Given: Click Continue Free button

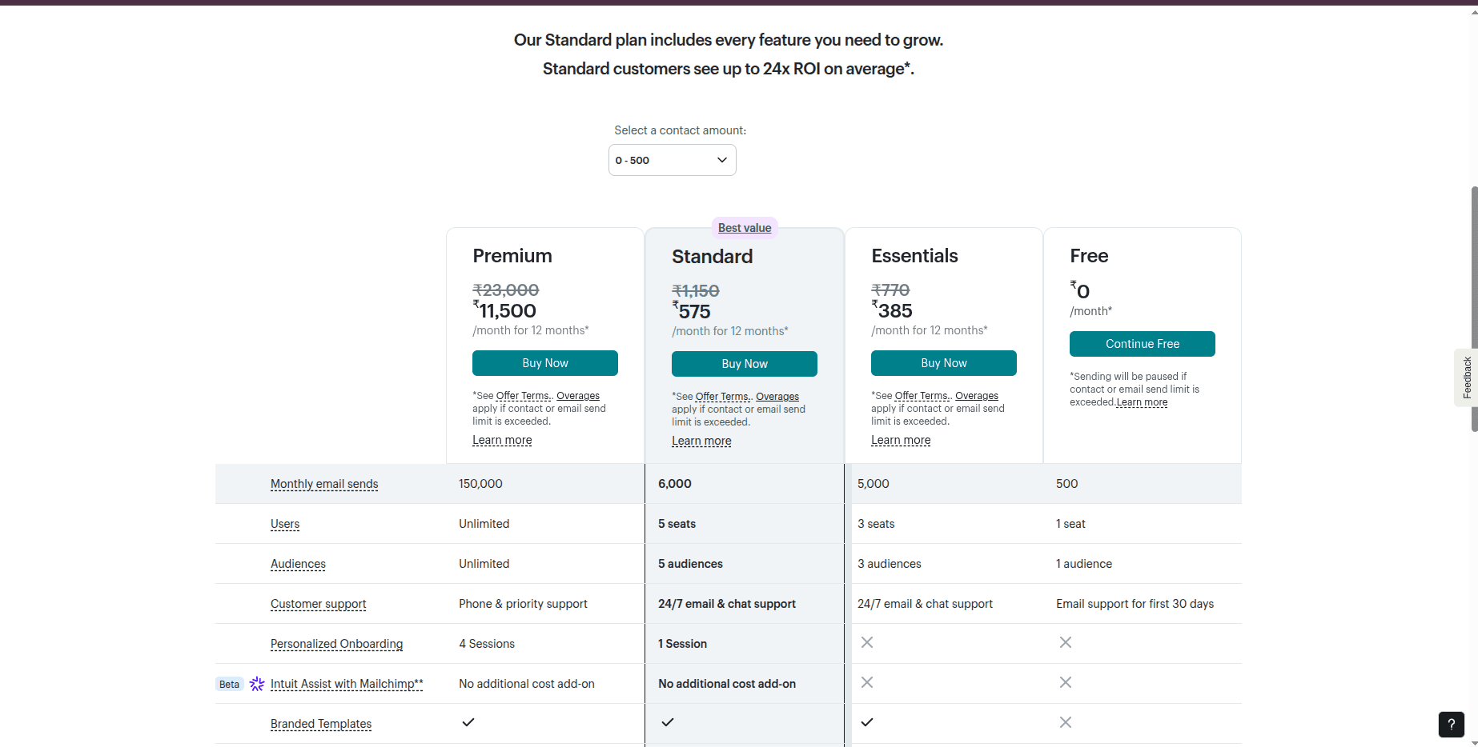Looking at the screenshot, I should click(x=1142, y=344).
